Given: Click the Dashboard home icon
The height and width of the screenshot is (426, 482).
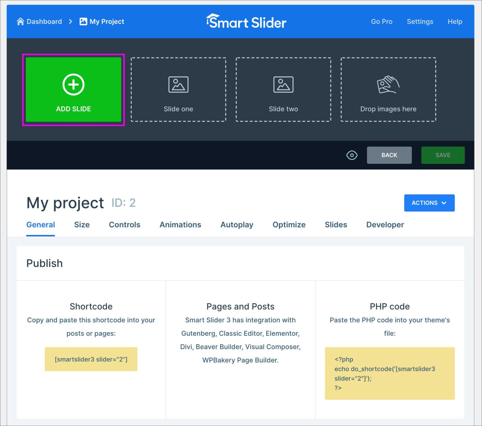Looking at the screenshot, I should (x=20, y=21).
